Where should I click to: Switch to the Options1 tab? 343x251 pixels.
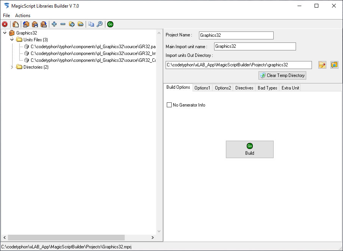tap(202, 88)
